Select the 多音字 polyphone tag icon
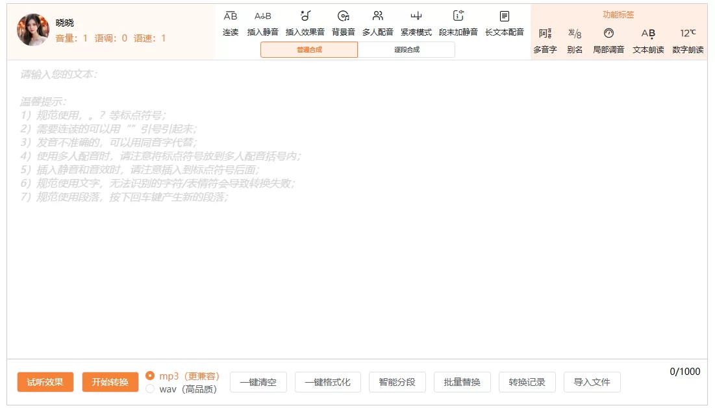The width and height of the screenshot is (715, 408). [545, 34]
